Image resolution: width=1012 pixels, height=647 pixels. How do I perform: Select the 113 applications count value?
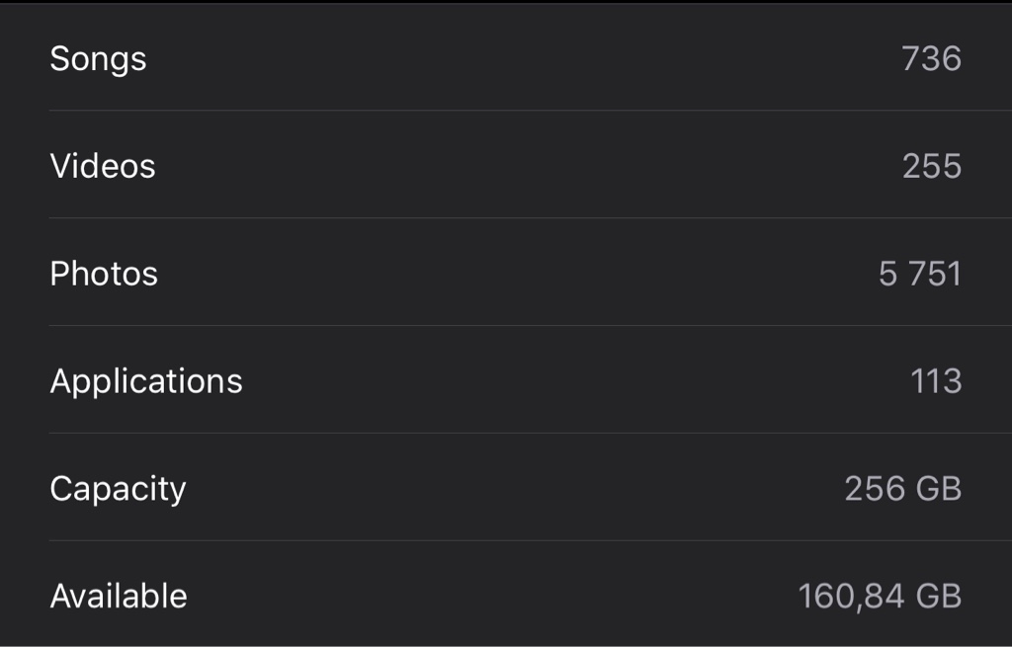tap(936, 381)
